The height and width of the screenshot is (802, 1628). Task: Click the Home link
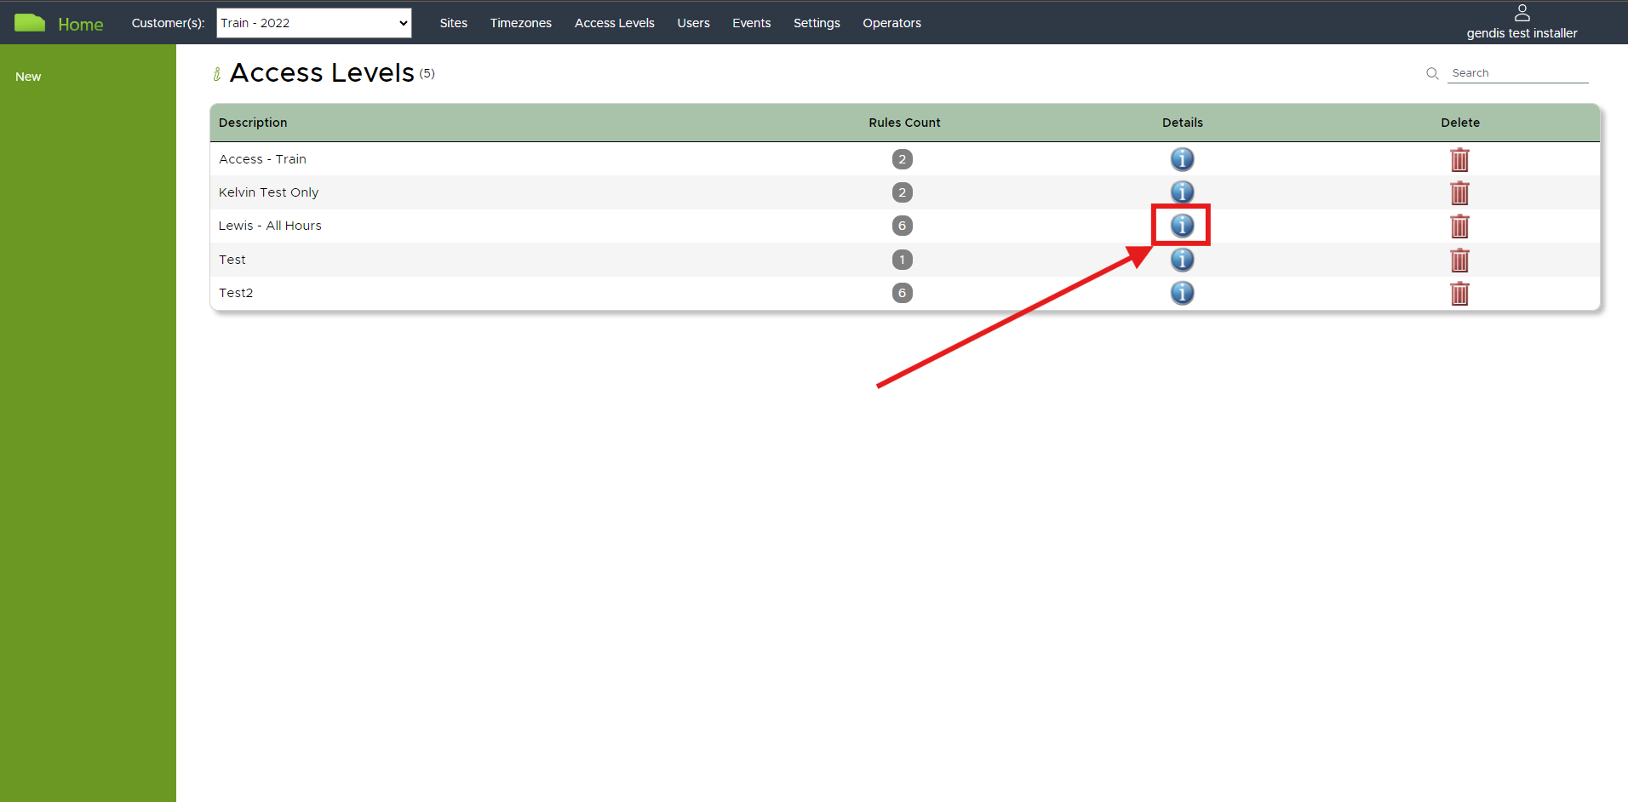[x=80, y=25]
